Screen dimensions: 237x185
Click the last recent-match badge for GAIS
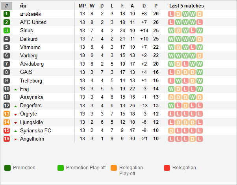point(200,72)
